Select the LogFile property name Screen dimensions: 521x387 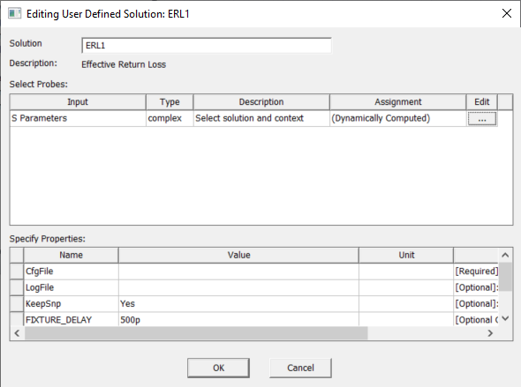point(72,287)
